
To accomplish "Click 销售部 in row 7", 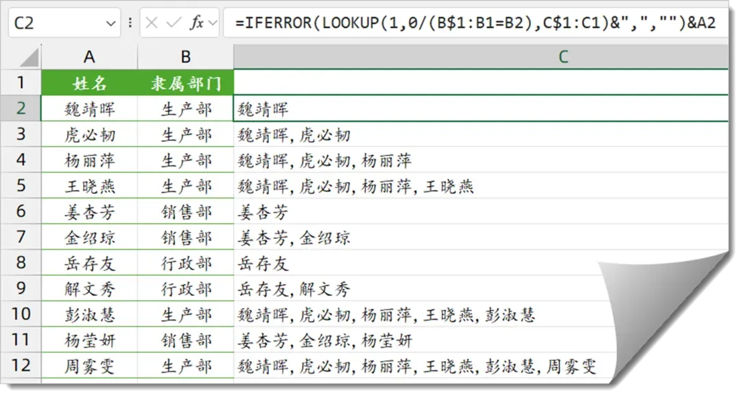I will [186, 237].
